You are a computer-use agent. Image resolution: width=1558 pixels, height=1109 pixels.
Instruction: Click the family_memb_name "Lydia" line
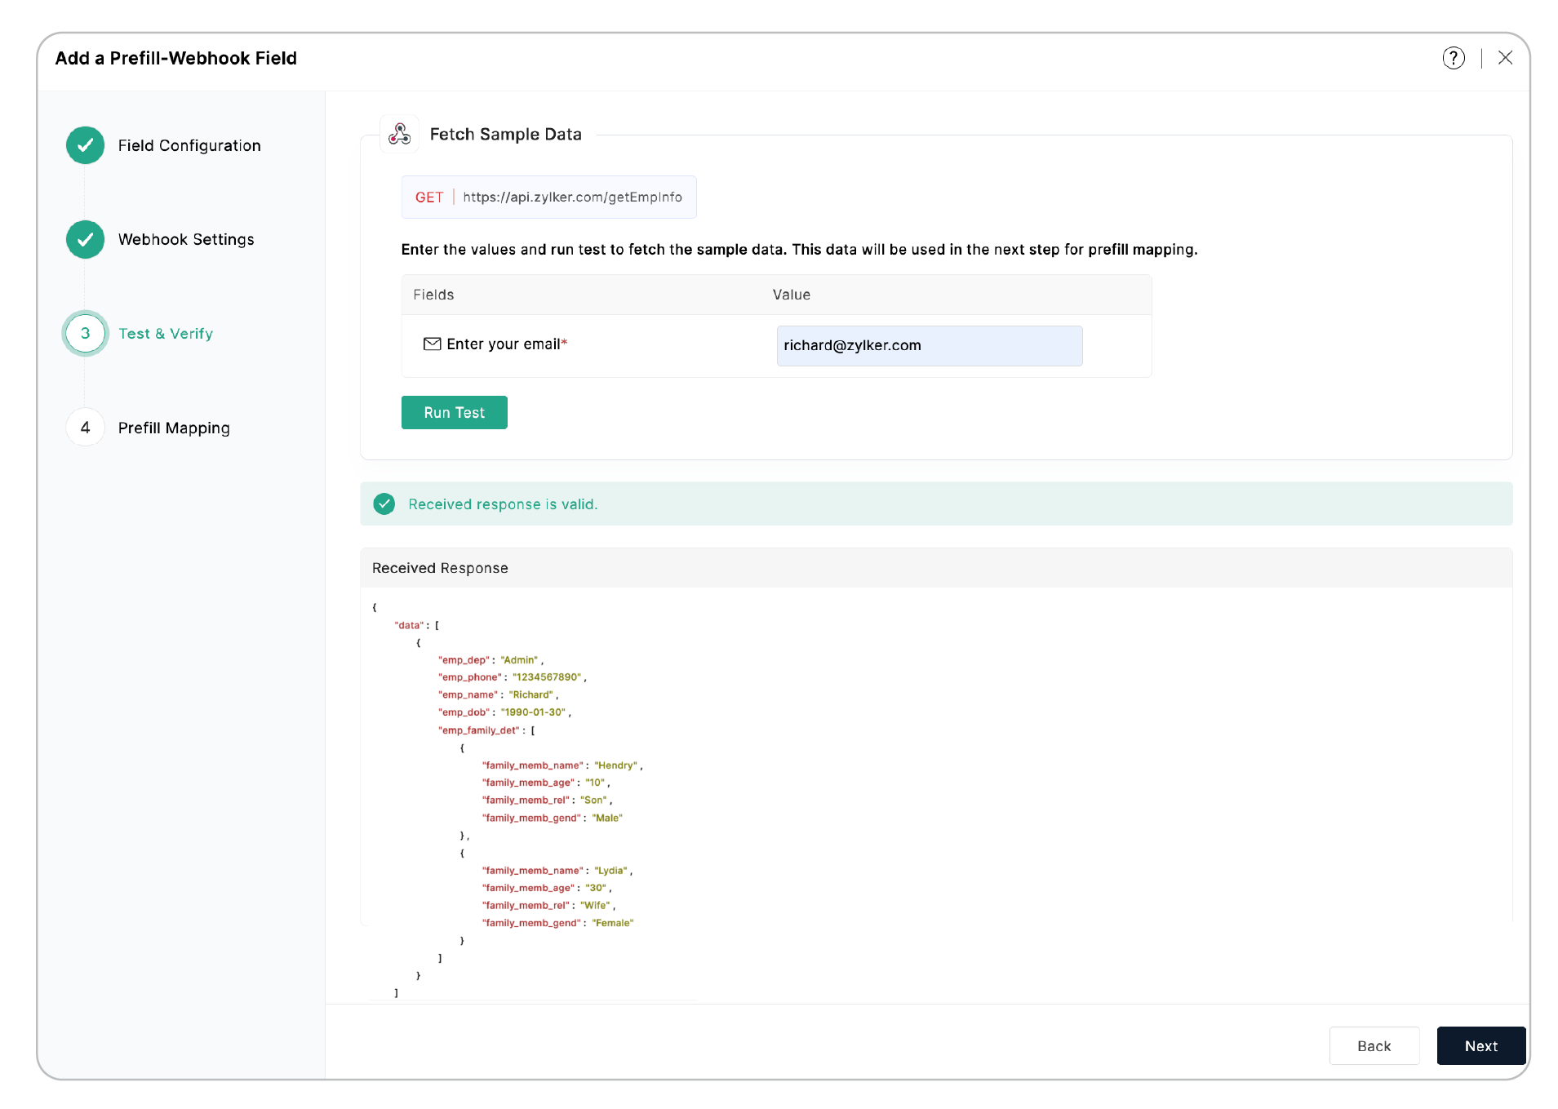[x=557, y=871]
